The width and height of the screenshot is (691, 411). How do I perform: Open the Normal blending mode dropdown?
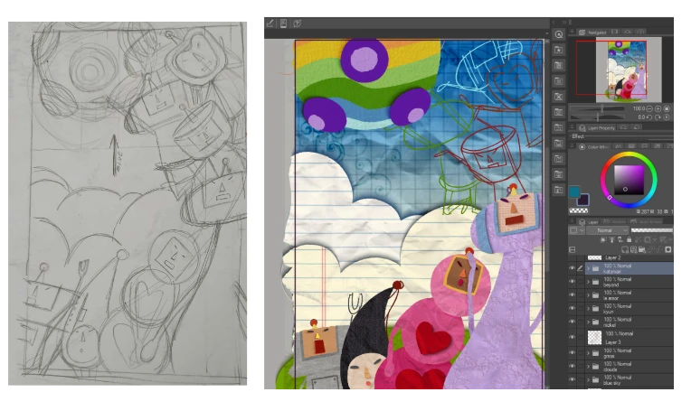[607, 230]
